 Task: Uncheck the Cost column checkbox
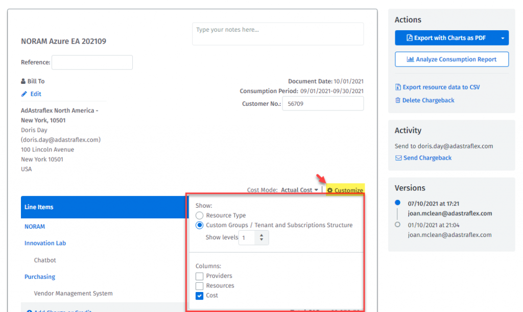tap(200, 296)
